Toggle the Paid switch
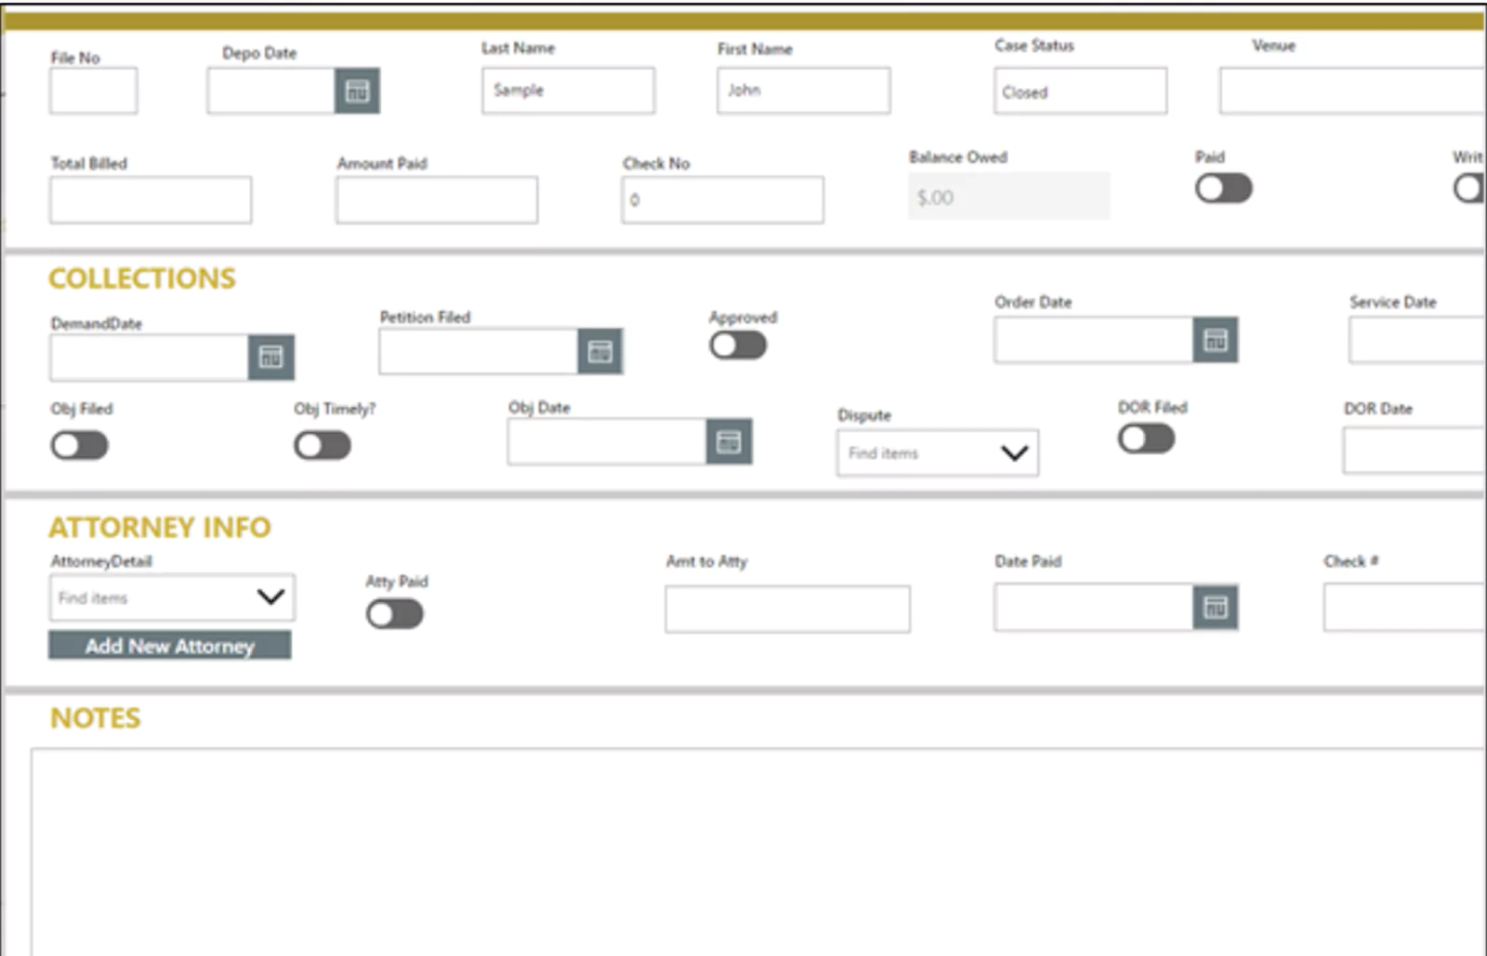1487x956 pixels. [1223, 189]
